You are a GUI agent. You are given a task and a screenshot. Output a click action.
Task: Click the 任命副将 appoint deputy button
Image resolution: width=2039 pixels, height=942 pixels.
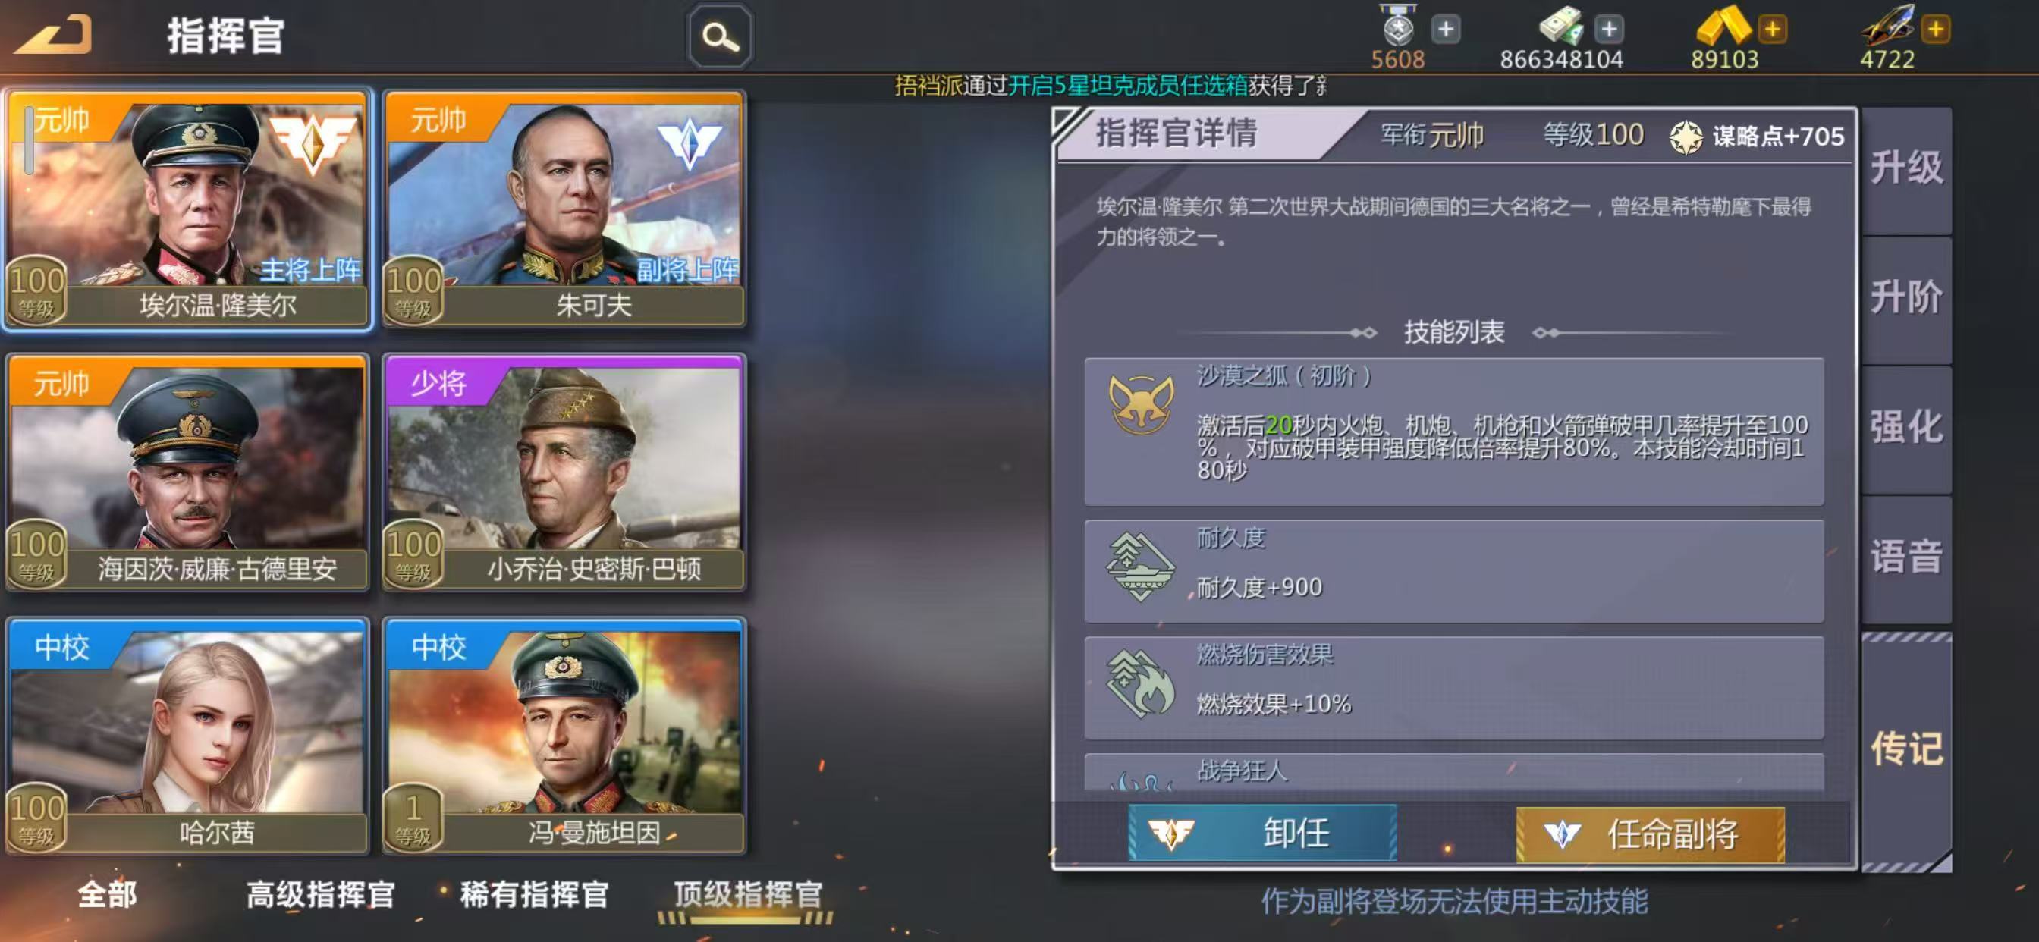pos(1651,834)
